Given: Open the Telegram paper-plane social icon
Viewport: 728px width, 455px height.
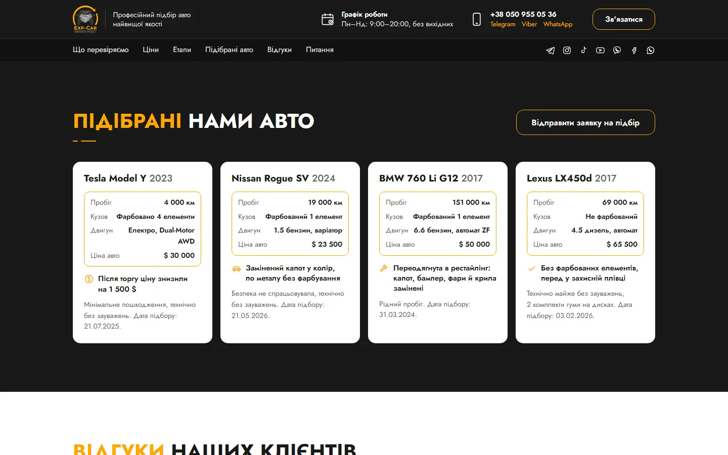Looking at the screenshot, I should [551, 50].
